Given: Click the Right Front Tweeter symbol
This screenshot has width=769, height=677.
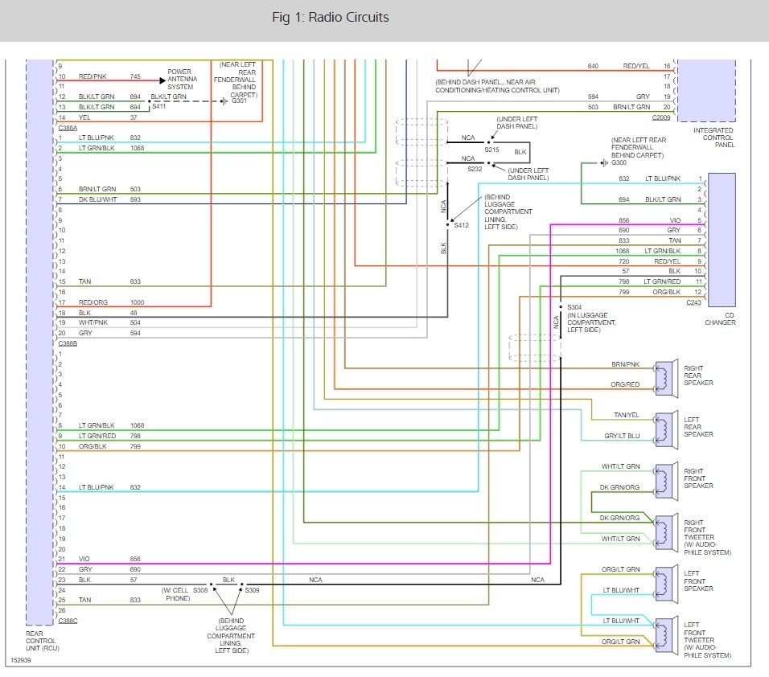Looking at the screenshot, I should coord(667,532).
